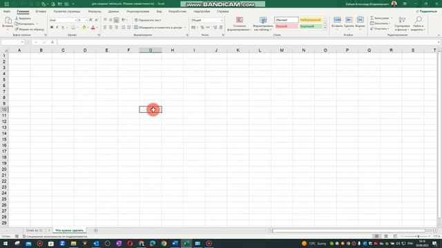Click AutoSum (Автосумма) sigma icon
Viewport: 442px width, 248px height.
(372, 18)
